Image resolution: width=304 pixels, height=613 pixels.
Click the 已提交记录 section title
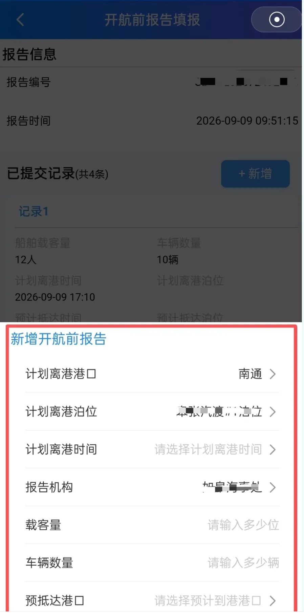(41, 173)
